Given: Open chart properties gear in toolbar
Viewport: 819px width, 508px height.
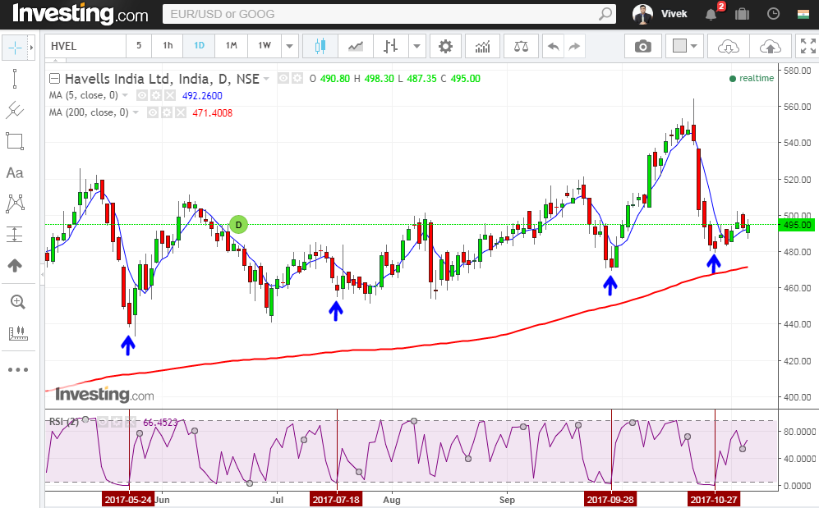Looking at the screenshot, I should coord(445,47).
